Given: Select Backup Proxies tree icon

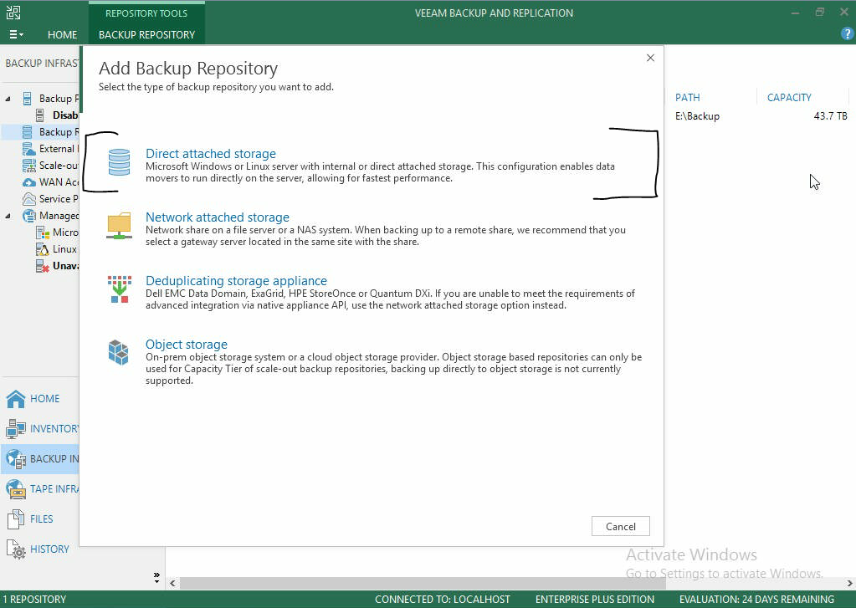Looking at the screenshot, I should pos(28,99).
